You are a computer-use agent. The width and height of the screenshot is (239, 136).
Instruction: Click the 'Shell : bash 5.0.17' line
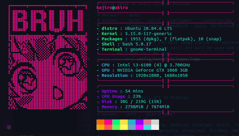coord(124,44)
